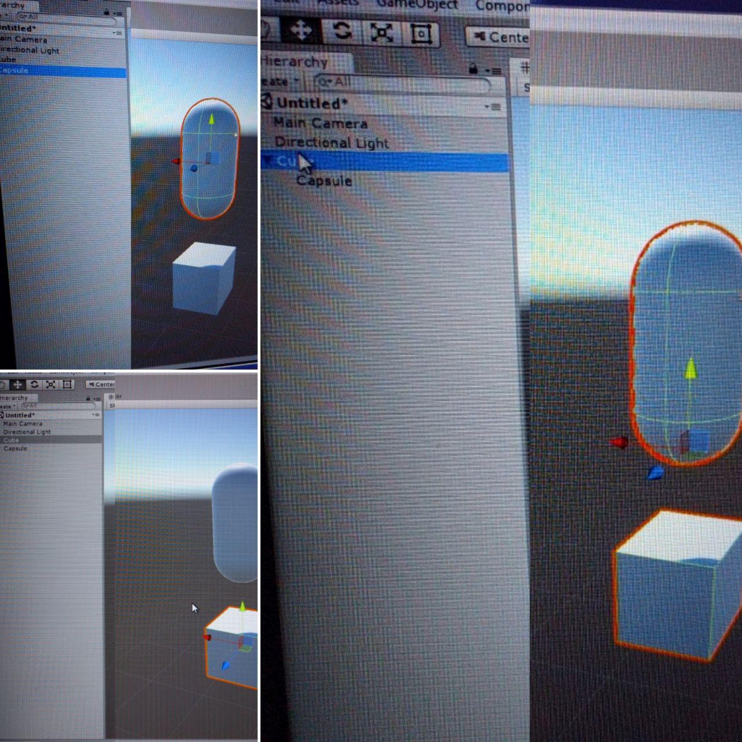Select the highlighted Capsule row in the top-left photo
The image size is (742, 742).
(x=63, y=71)
